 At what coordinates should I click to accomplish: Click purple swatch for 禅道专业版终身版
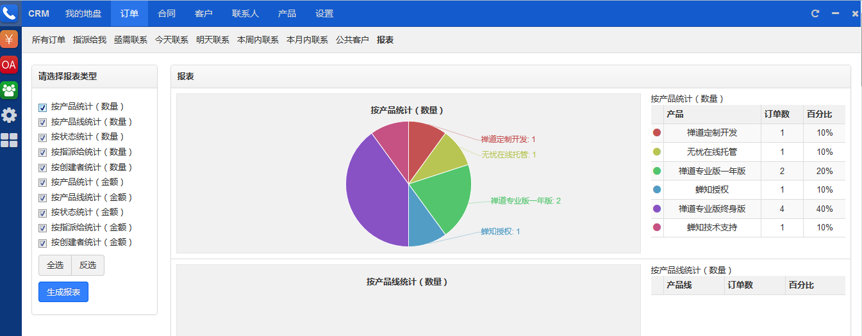[x=657, y=209]
